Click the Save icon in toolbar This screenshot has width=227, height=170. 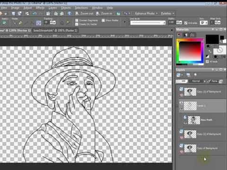click(14, 14)
